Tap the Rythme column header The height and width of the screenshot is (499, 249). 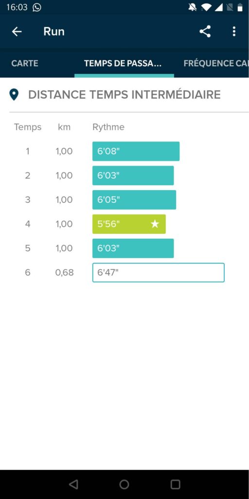coord(108,127)
